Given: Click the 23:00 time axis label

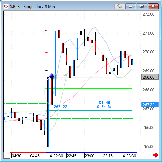Looking at the screenshot, I should click(90, 156).
